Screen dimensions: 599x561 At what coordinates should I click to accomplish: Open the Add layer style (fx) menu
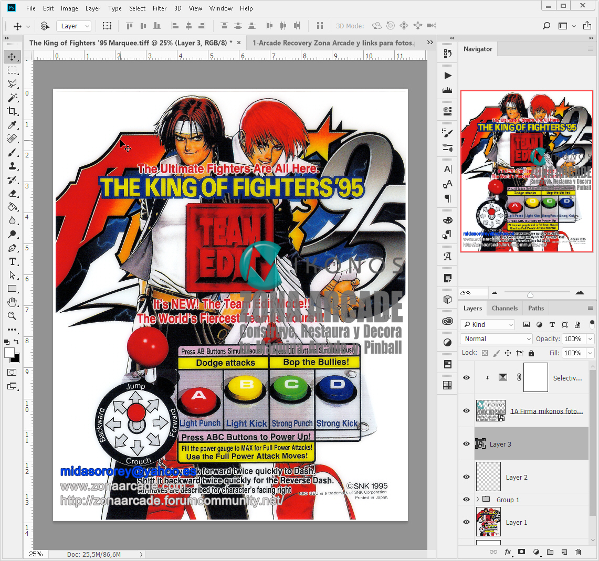[x=508, y=552]
